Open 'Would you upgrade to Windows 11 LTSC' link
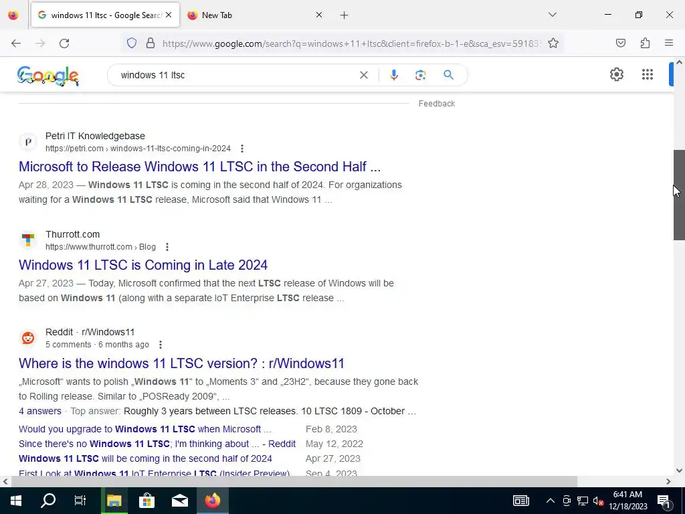Image resolution: width=685 pixels, height=514 pixels. (145, 429)
